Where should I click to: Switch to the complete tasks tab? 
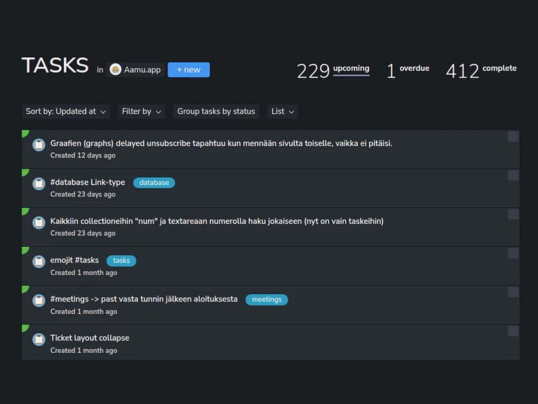(482, 70)
